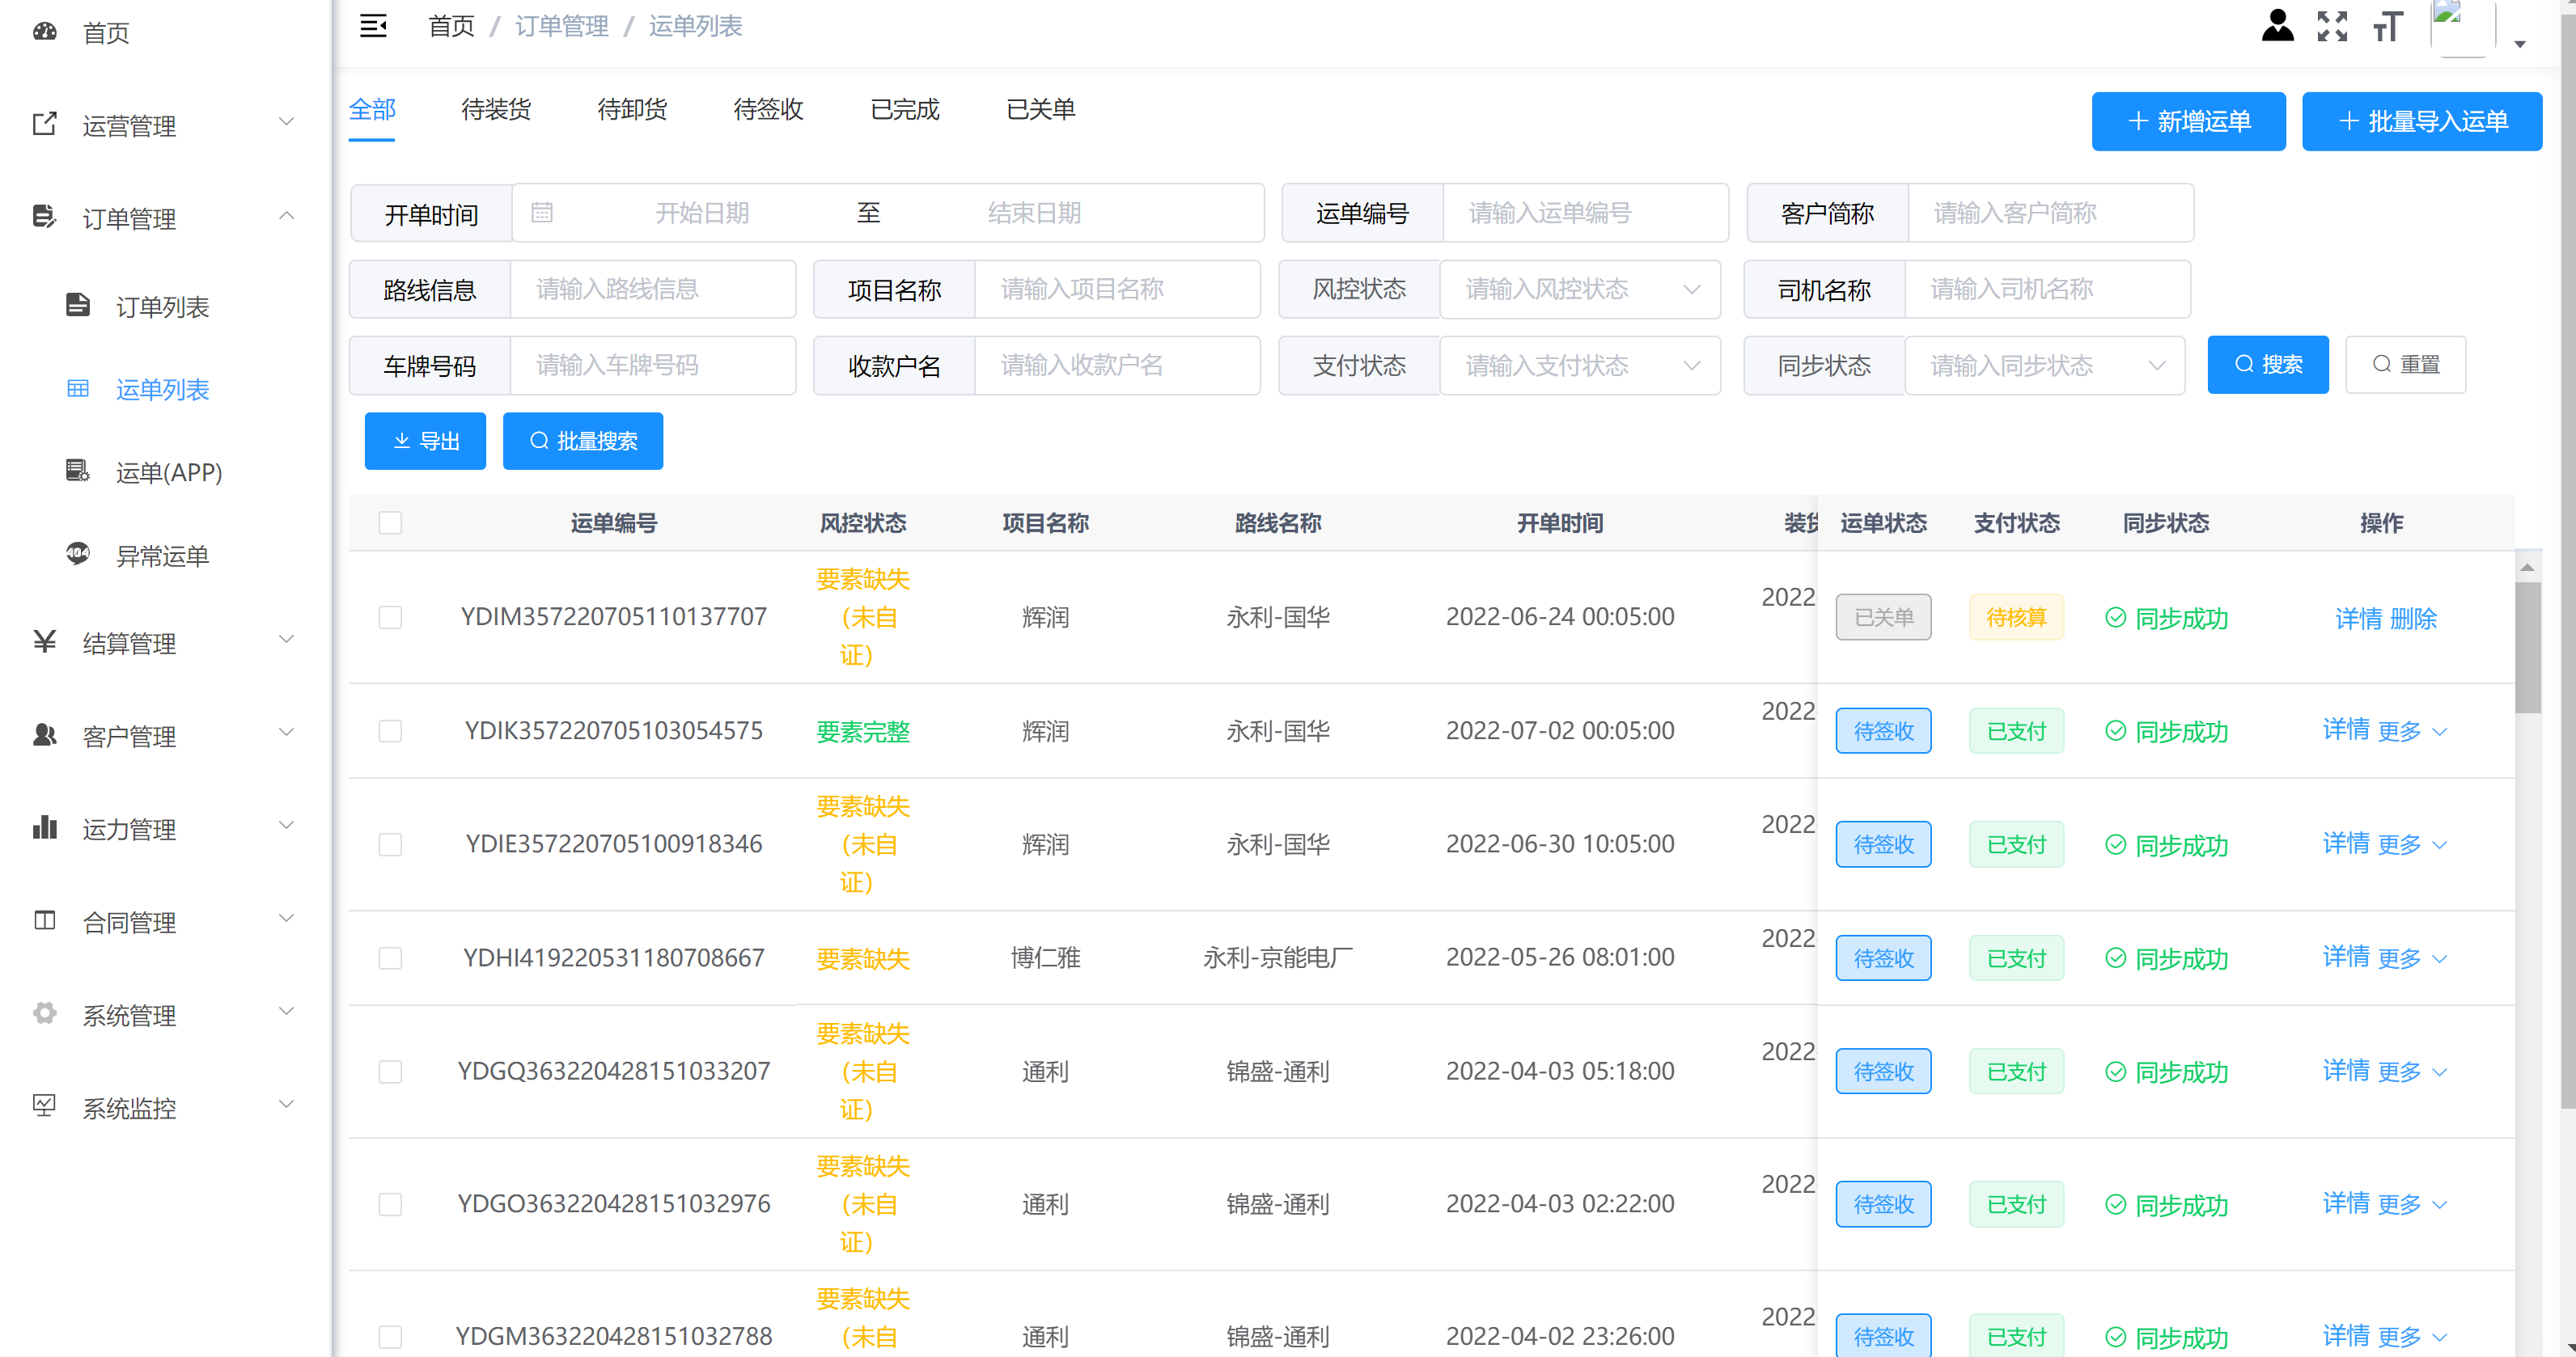This screenshot has width=2576, height=1357.
Task: Open the 同步状态 dropdown
Action: pos(2045,366)
